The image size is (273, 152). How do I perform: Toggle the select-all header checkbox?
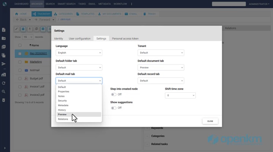pyautogui.click(x=20, y=45)
